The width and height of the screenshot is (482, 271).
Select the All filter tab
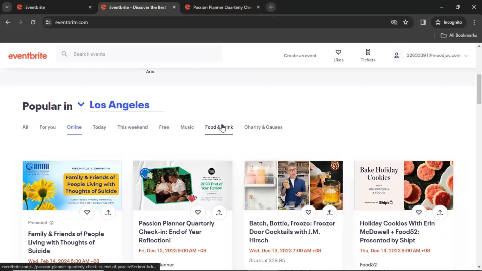click(x=25, y=127)
